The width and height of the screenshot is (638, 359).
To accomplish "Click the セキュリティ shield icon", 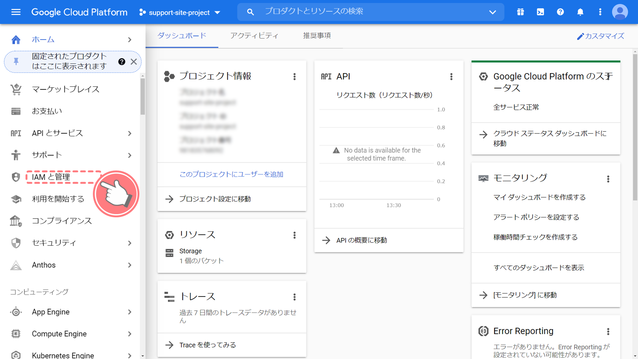I will (x=16, y=243).
